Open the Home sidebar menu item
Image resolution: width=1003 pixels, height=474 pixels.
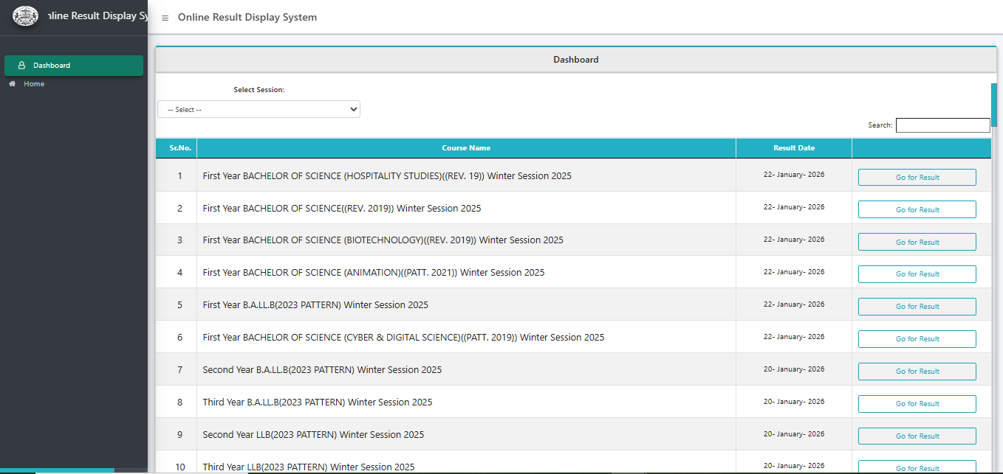coord(34,84)
